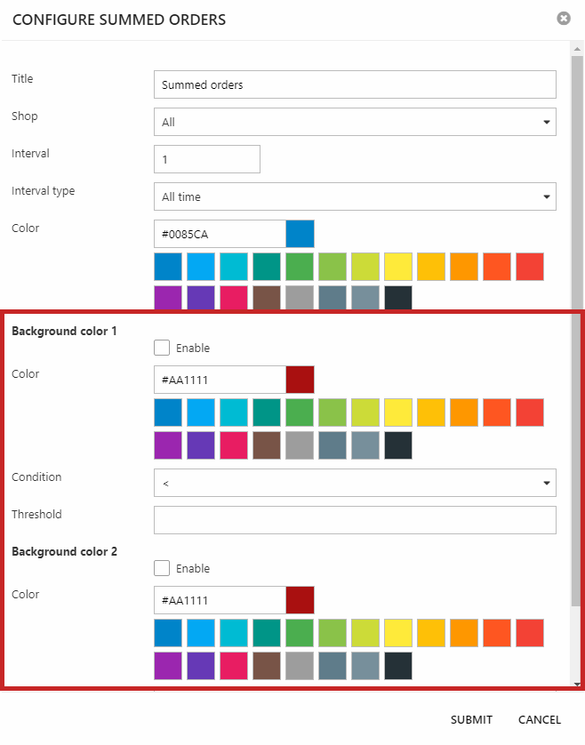The width and height of the screenshot is (585, 745).
Task: Click dark red preview box for Background color 1
Action: [300, 380]
